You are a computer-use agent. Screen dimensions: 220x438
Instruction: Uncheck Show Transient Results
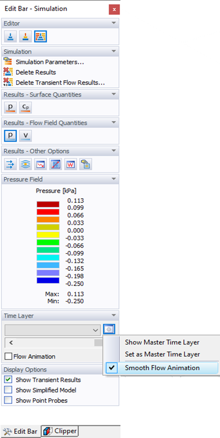pyautogui.click(x=8, y=380)
